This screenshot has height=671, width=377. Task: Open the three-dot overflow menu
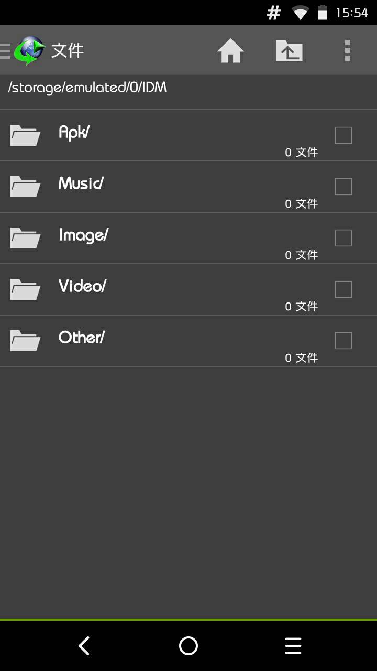pyautogui.click(x=347, y=51)
